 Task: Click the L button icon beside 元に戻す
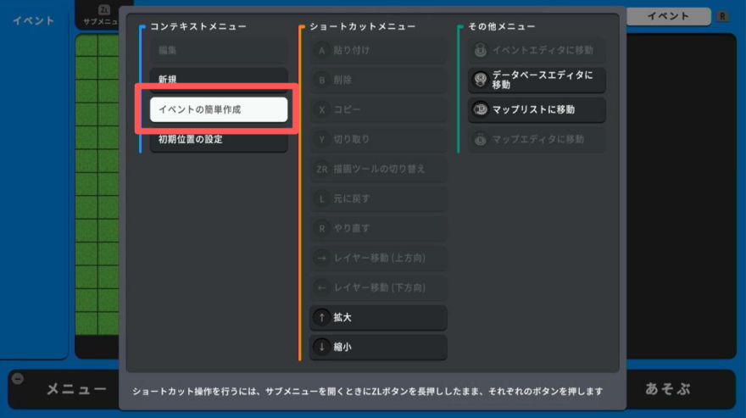pos(321,198)
